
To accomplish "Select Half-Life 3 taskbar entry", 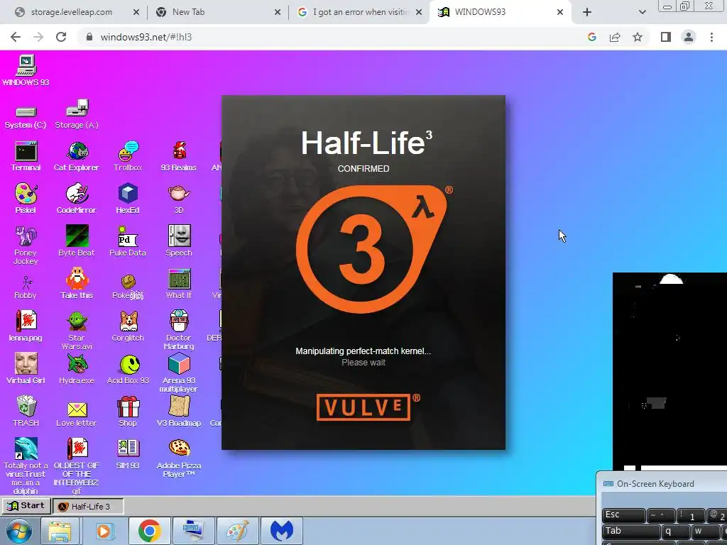I will coord(88,506).
